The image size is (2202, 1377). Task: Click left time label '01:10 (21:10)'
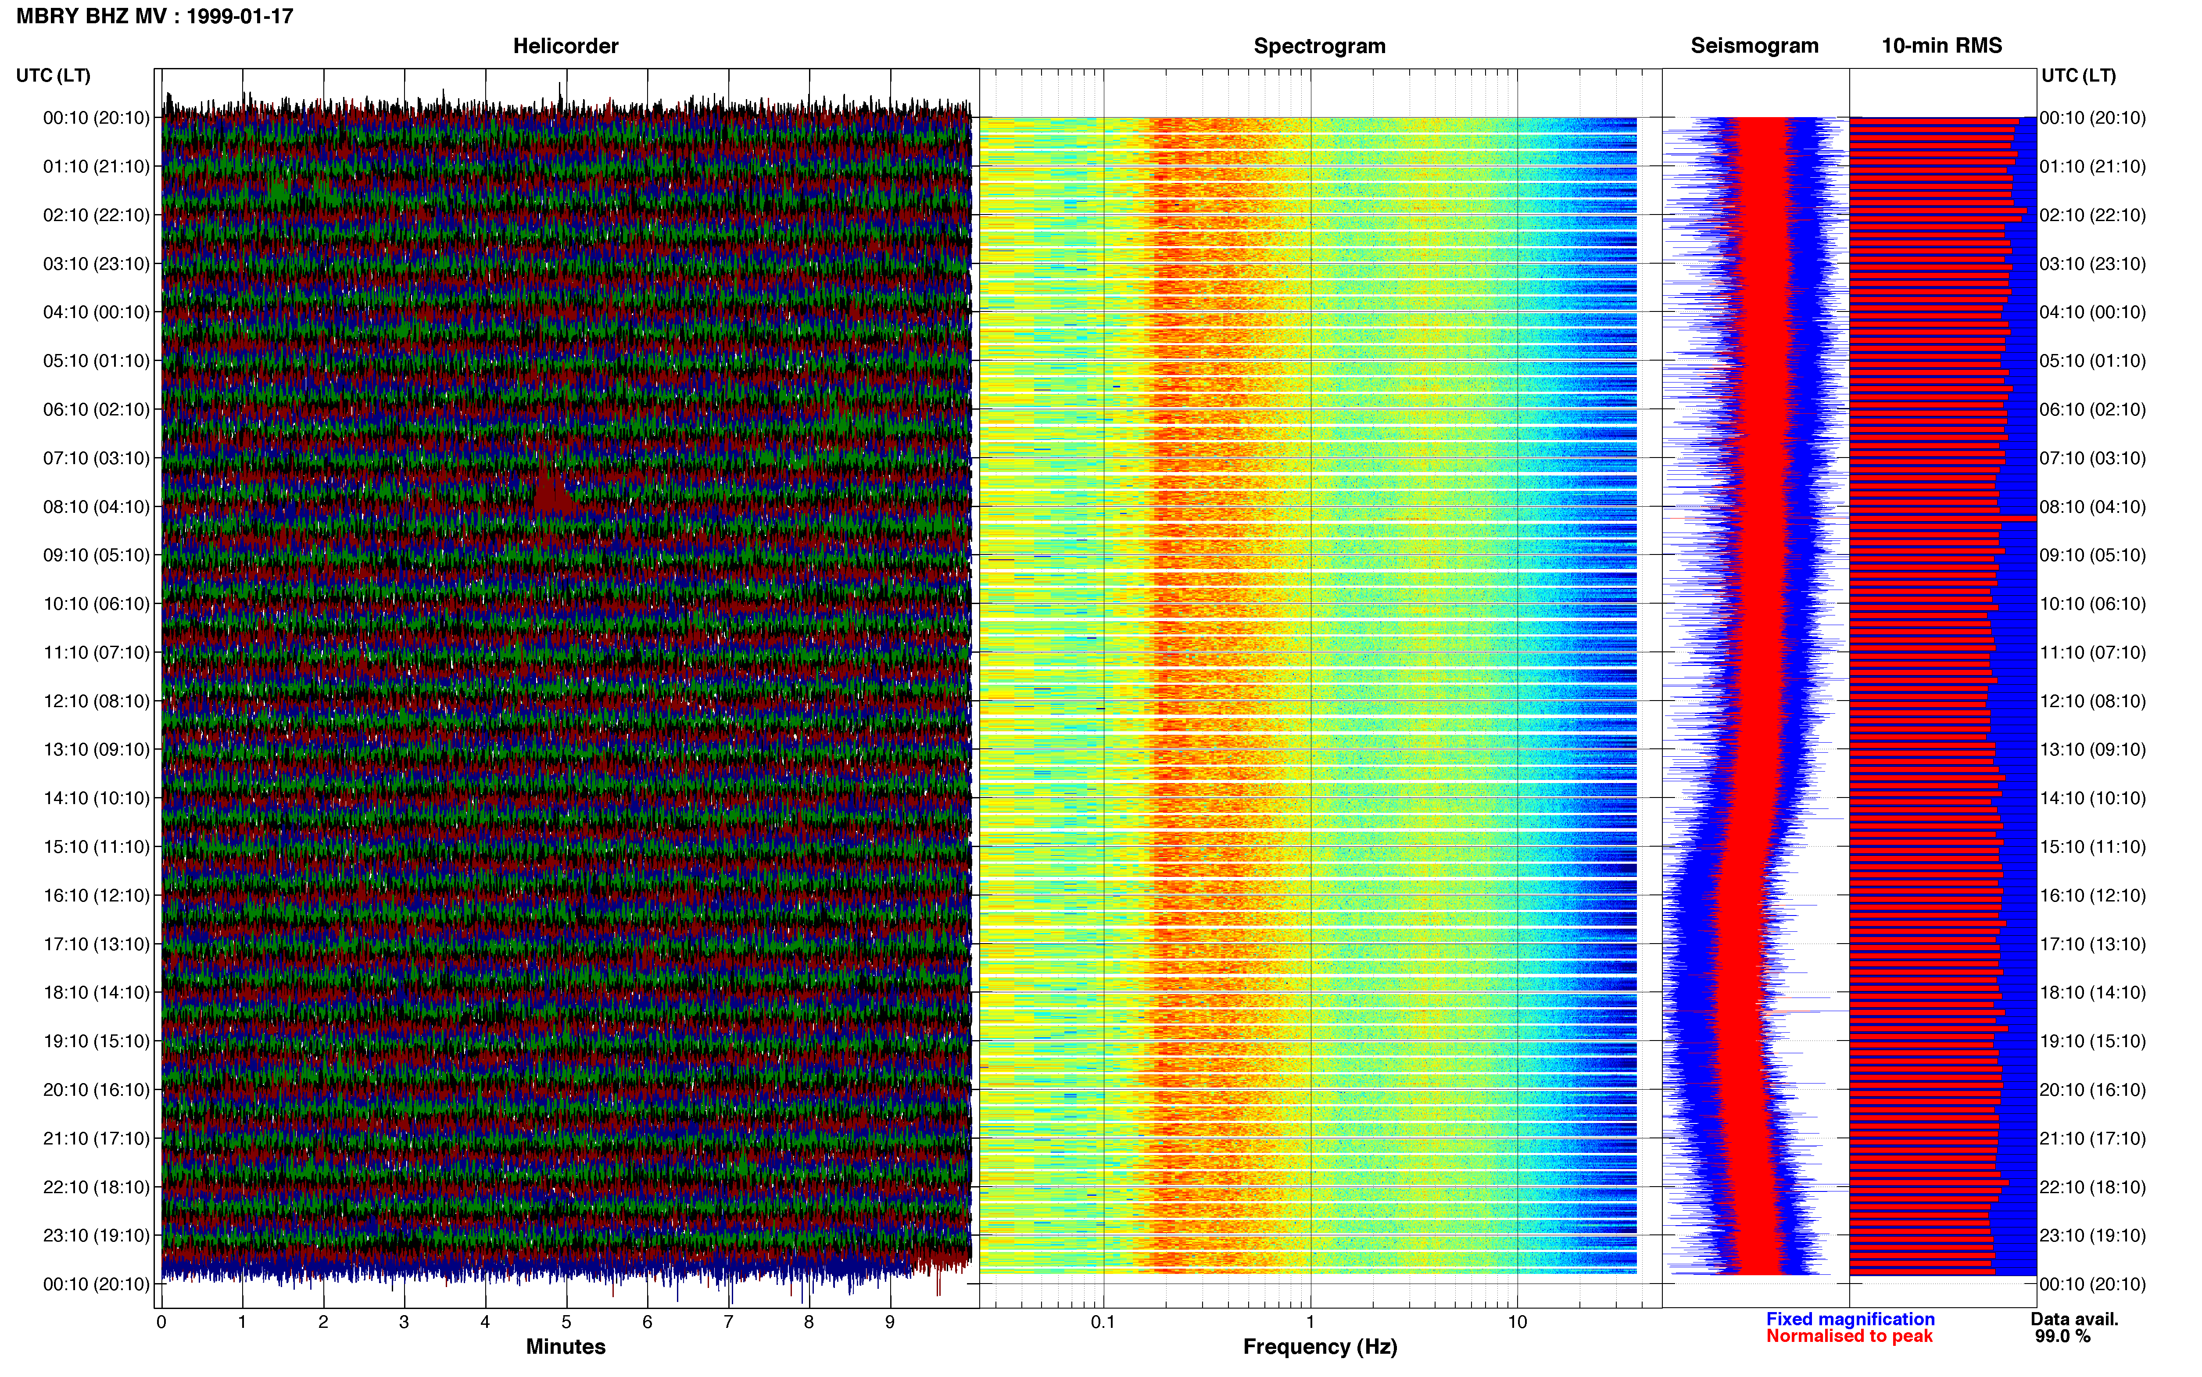click(97, 167)
